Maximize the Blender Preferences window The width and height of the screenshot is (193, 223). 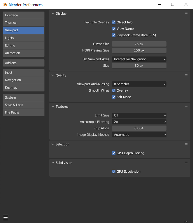(173, 5)
